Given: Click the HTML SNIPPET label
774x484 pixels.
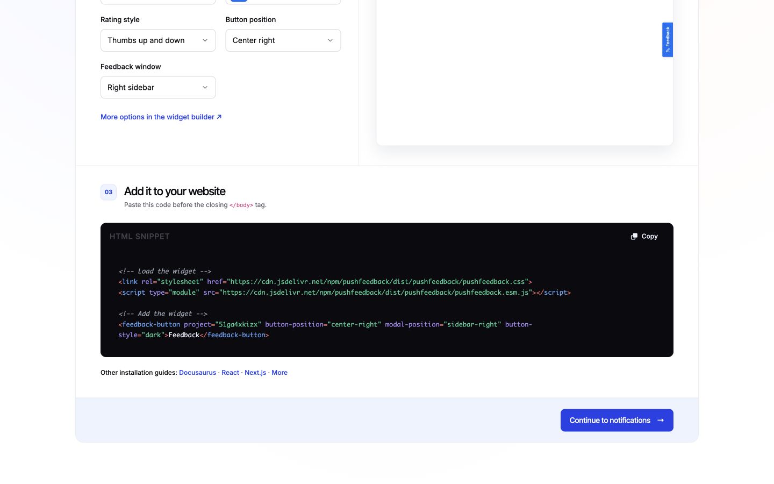Looking at the screenshot, I should click(140, 236).
